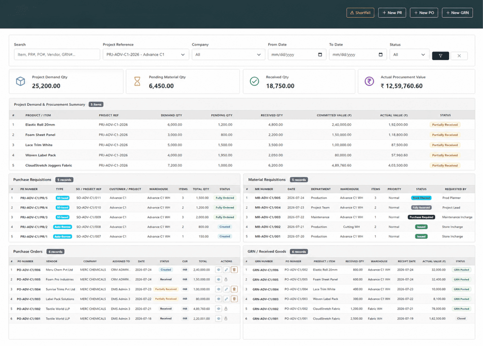View purchase order PO-ADV-C1/006 via eye icon
The image size is (483, 346).
click(219, 270)
